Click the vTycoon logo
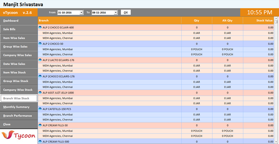 pos(19,136)
